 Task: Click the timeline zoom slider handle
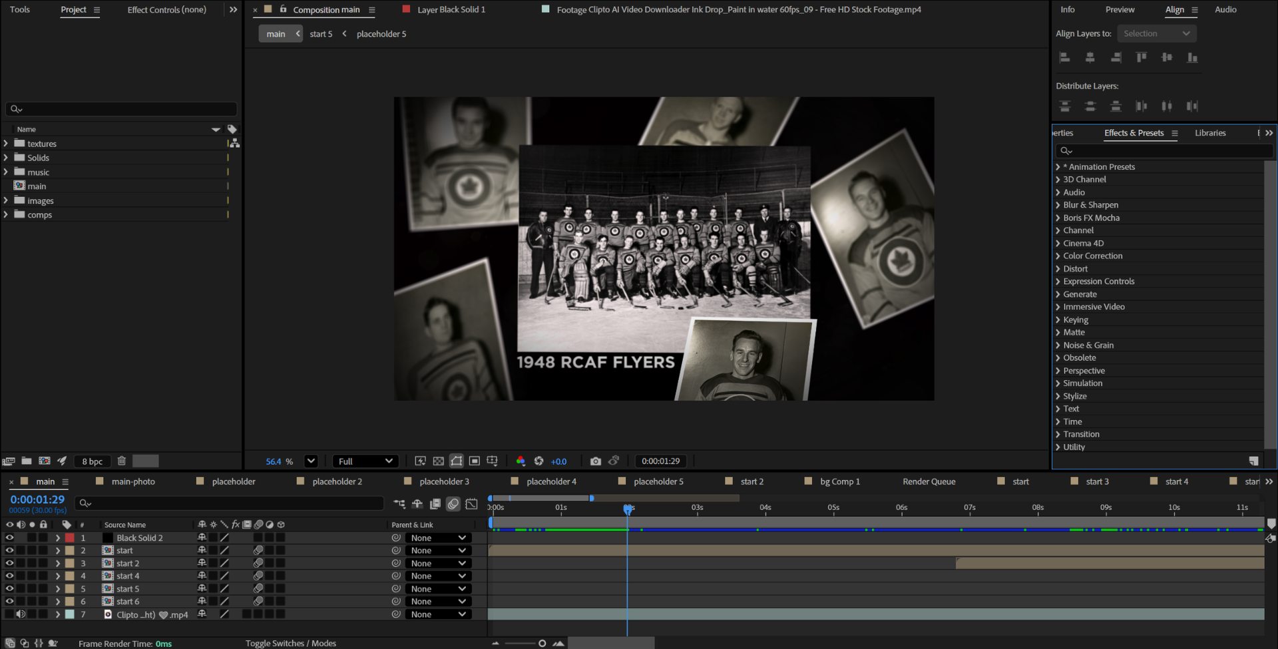click(542, 643)
